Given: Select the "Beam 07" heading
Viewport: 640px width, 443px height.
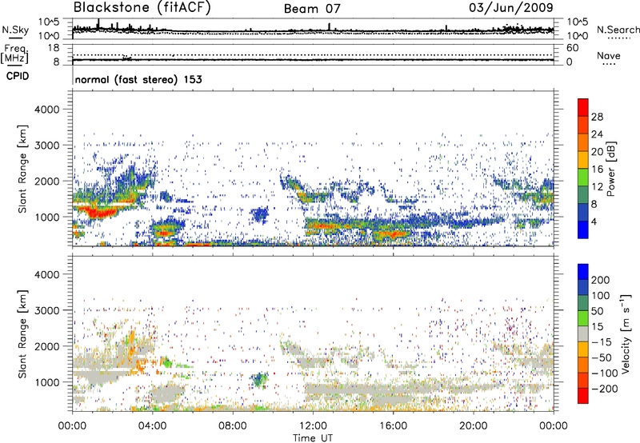Looking at the screenshot, I should pos(312,9).
